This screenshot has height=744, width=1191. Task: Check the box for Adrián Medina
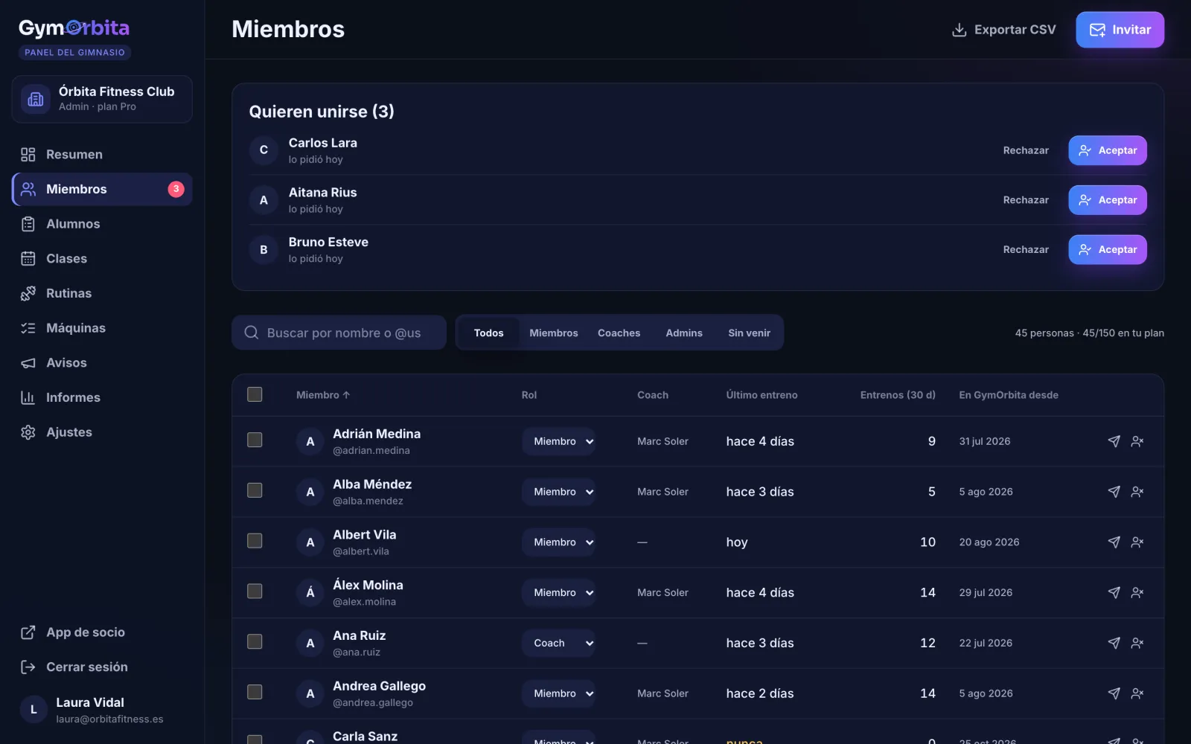coord(255,440)
